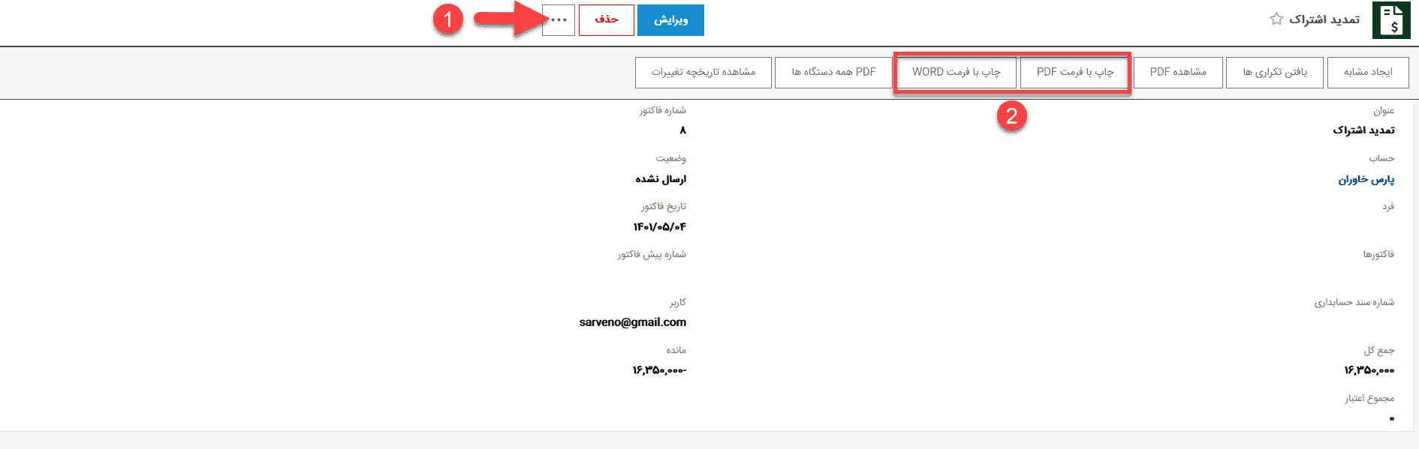
Task: Click the مجموع اعتبار field label
Action: click(x=1369, y=398)
